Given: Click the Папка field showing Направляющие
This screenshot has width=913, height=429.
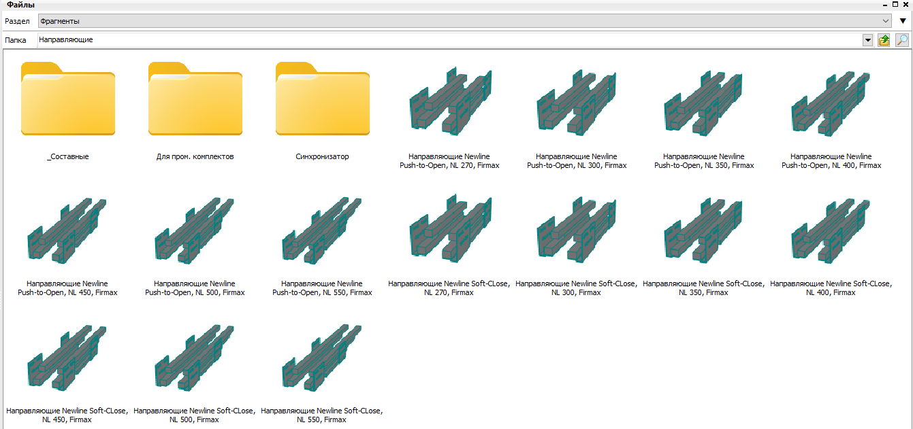Looking at the screenshot, I should (x=450, y=40).
